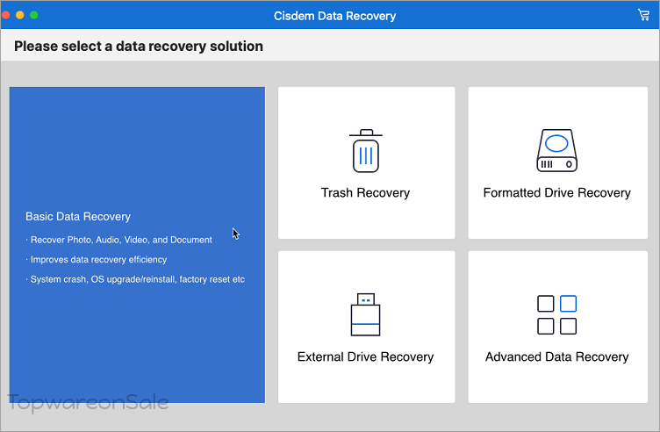Viewport: 660px width, 432px height.
Task: Choose the External Drive Recovery label
Action: click(x=365, y=357)
